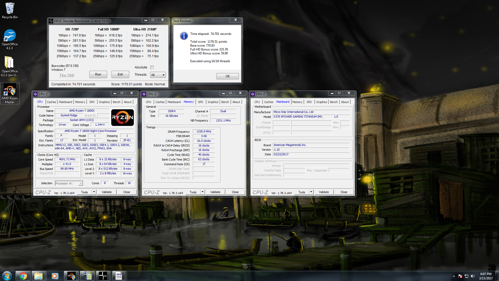Open the Processor #1 selection dropdown
The width and height of the screenshot is (499, 281).
[69, 183]
